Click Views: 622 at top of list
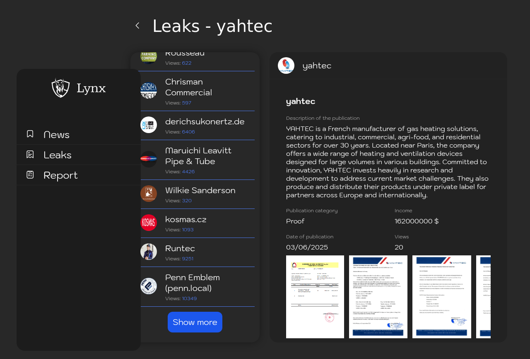 coord(178,63)
